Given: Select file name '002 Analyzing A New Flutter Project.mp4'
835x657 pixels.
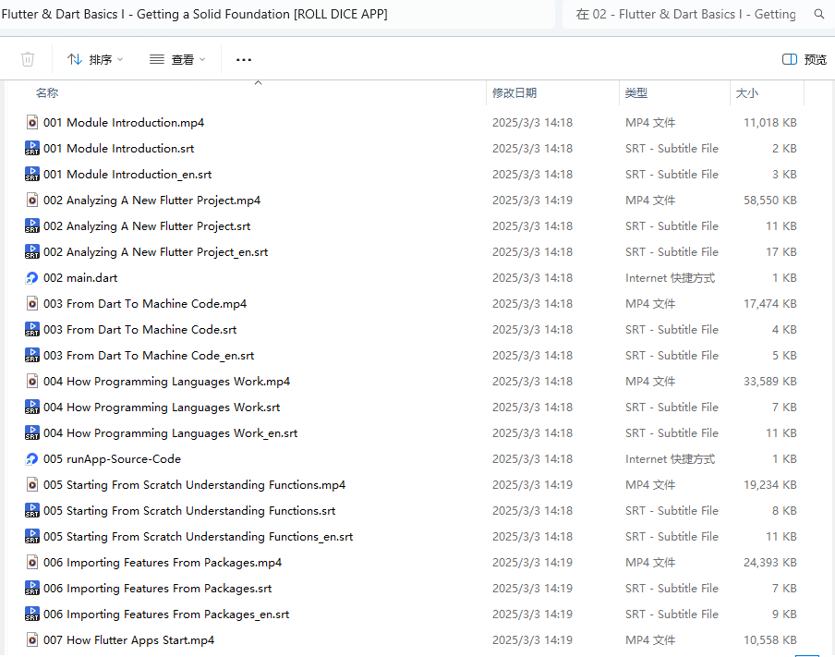Looking at the screenshot, I should click(x=151, y=201).
